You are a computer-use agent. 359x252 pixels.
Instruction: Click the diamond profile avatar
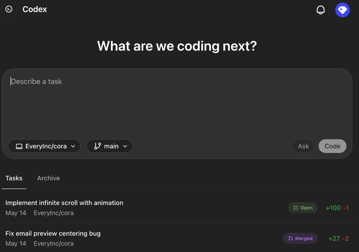tap(342, 10)
